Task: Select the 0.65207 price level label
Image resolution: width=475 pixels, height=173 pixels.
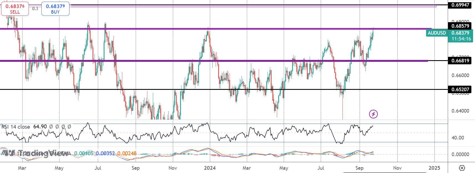Action: pos(460,90)
